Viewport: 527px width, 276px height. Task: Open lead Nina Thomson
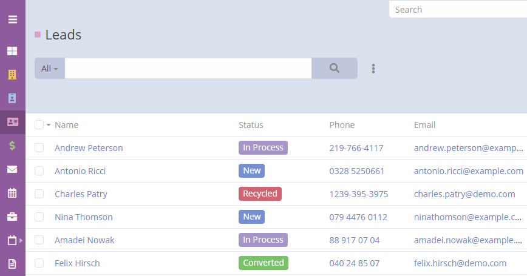pyautogui.click(x=84, y=217)
